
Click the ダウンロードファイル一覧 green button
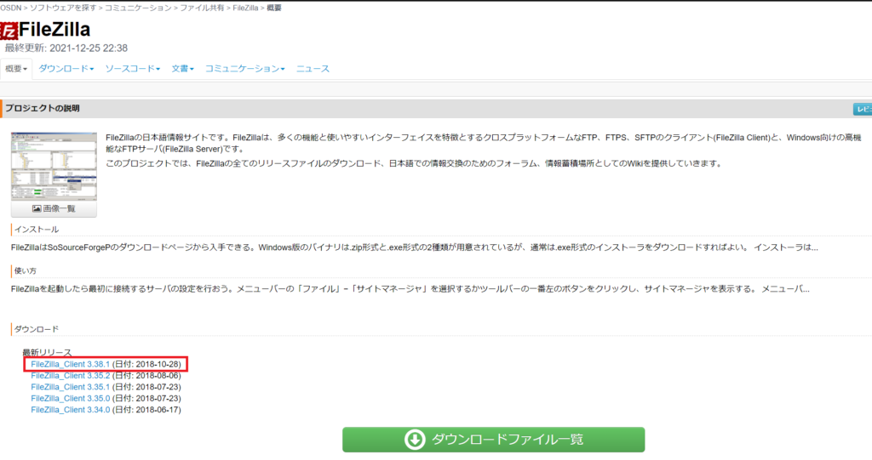pyautogui.click(x=493, y=440)
